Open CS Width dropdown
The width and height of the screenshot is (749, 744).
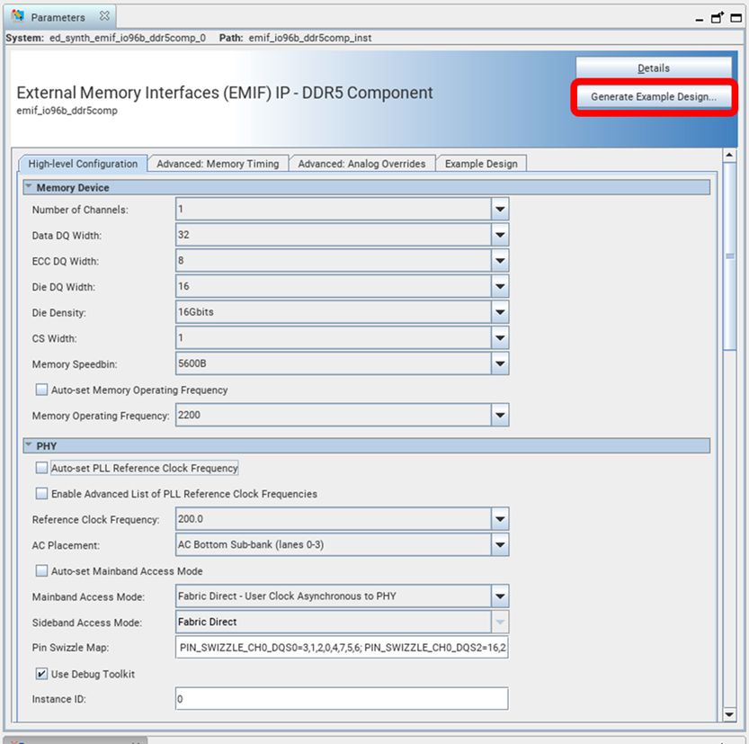(x=500, y=338)
